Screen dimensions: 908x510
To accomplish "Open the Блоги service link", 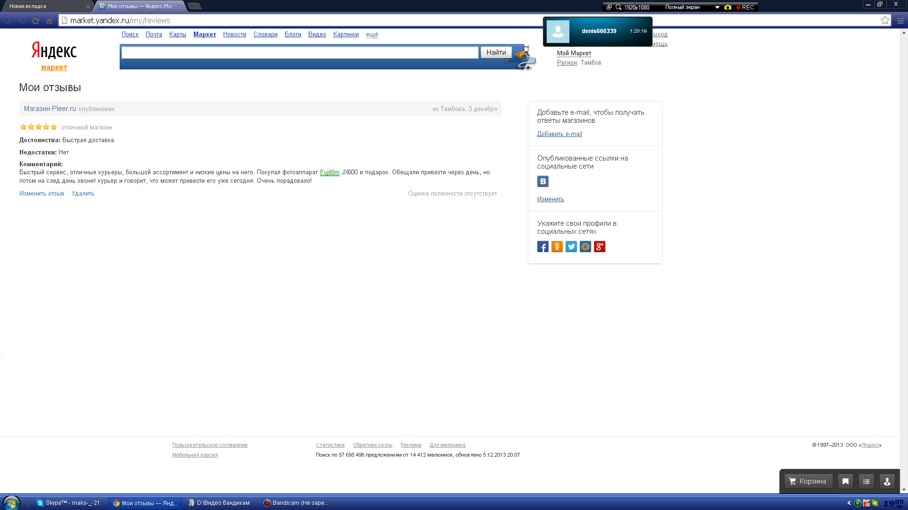I will pyautogui.click(x=293, y=34).
